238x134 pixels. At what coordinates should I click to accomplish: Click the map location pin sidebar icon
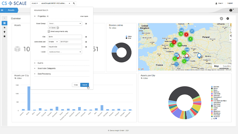point(5,32)
